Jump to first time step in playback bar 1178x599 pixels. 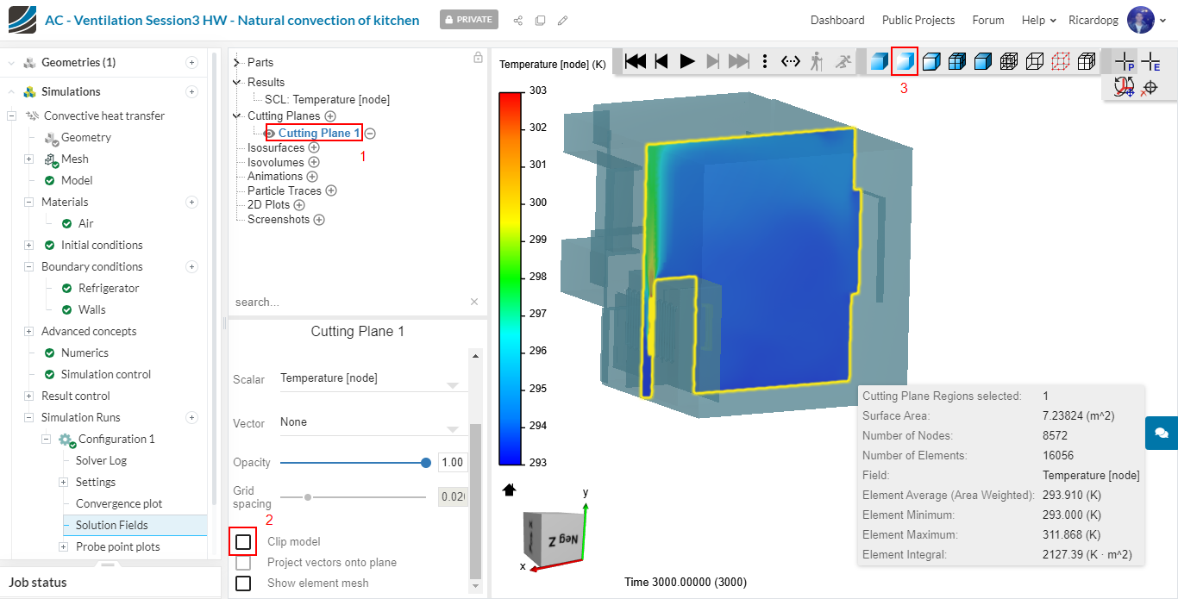click(x=636, y=61)
